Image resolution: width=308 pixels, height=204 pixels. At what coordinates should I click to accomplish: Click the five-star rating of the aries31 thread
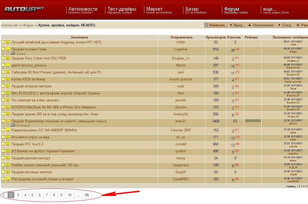pos(253,121)
